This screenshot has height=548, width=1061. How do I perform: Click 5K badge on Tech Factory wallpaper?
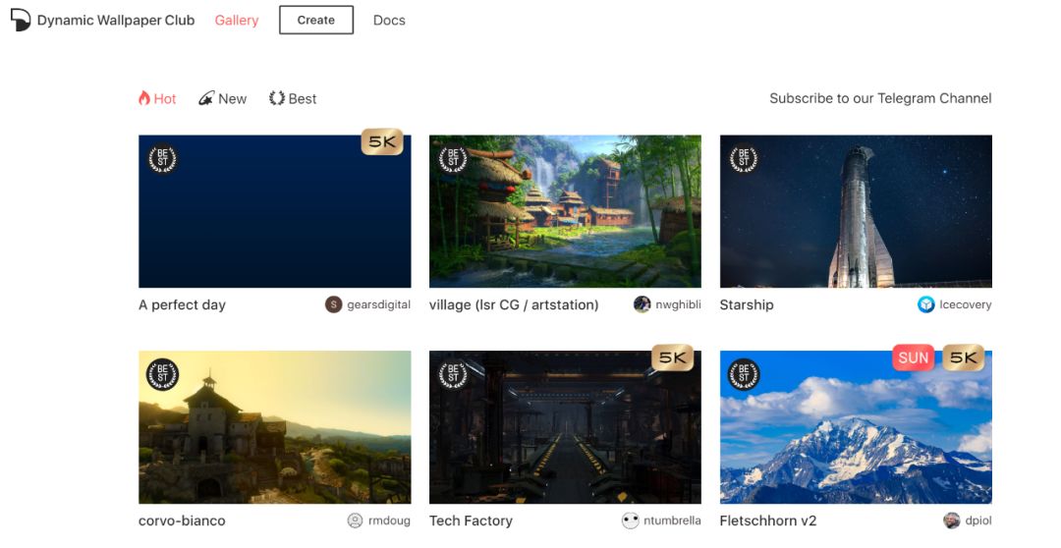click(x=673, y=357)
